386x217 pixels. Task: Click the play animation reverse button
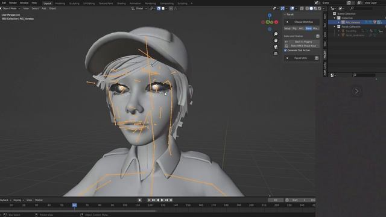pos(158,200)
